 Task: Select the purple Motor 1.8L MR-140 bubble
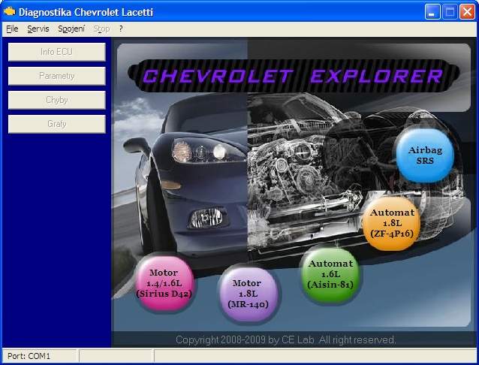pyautogui.click(x=249, y=294)
